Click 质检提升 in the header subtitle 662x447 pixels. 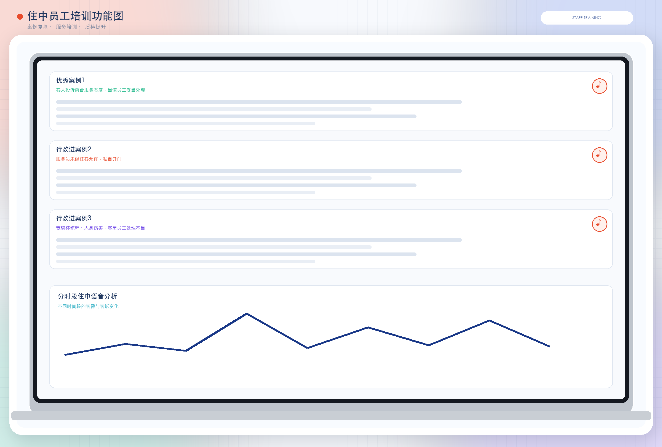(95, 27)
